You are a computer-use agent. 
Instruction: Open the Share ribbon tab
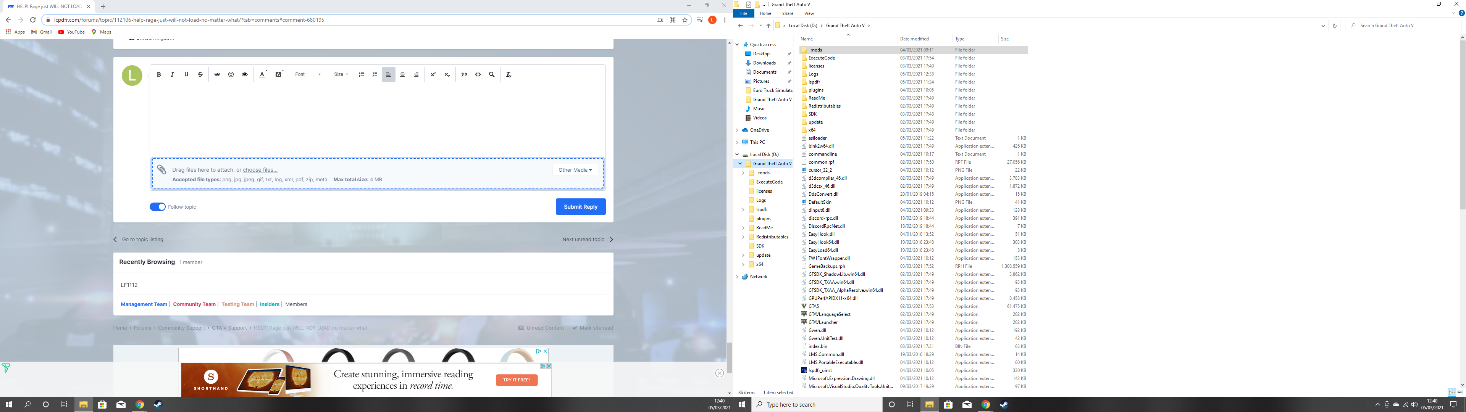(x=787, y=13)
